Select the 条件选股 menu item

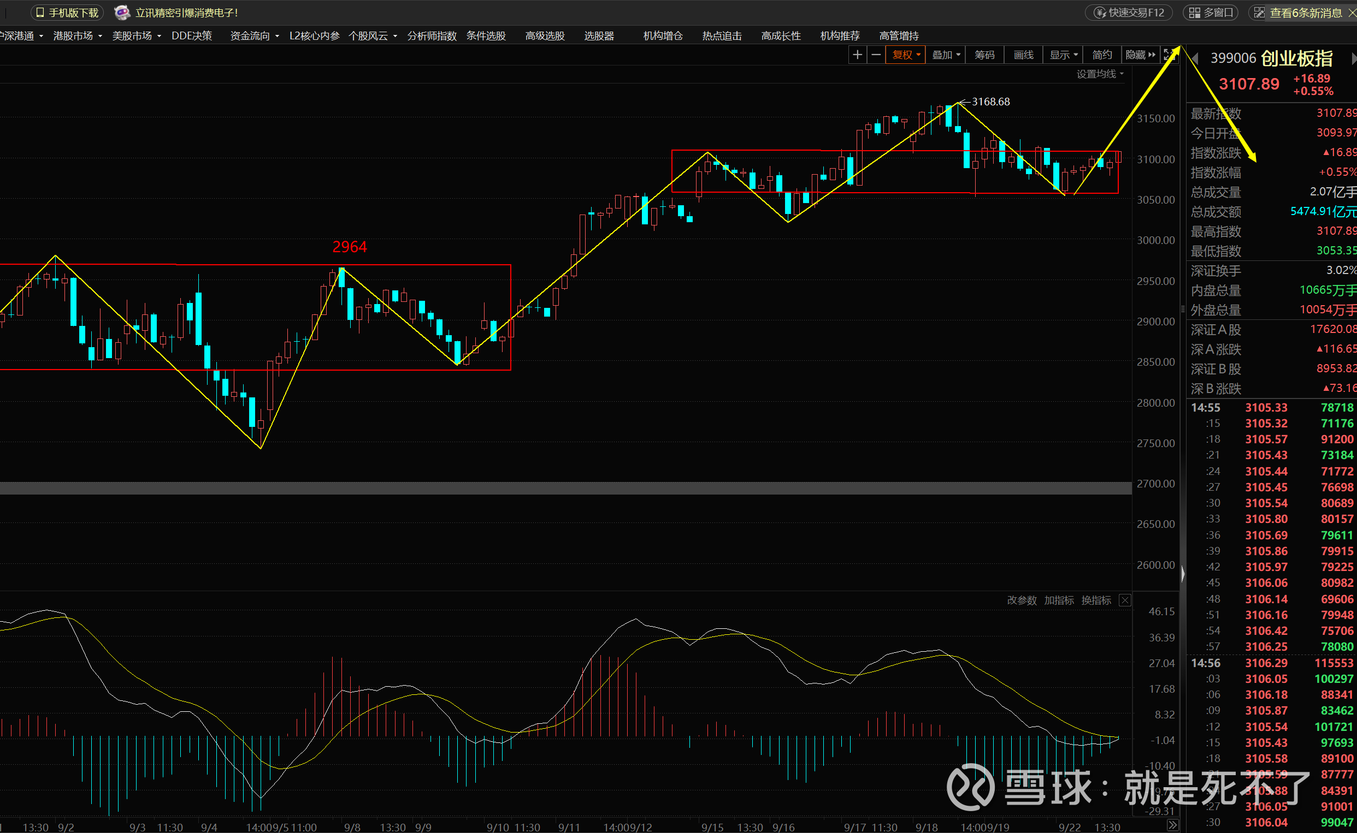pos(486,36)
